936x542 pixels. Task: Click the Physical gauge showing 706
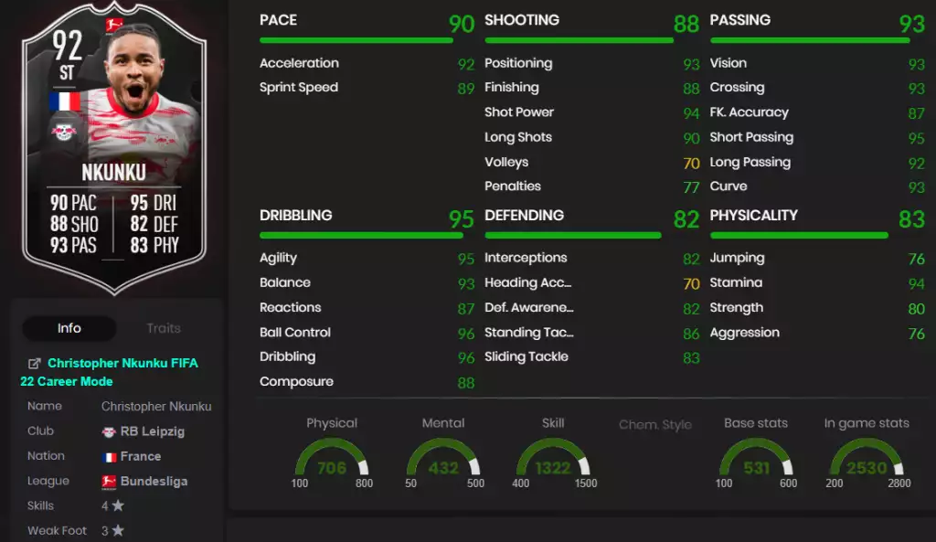point(332,459)
